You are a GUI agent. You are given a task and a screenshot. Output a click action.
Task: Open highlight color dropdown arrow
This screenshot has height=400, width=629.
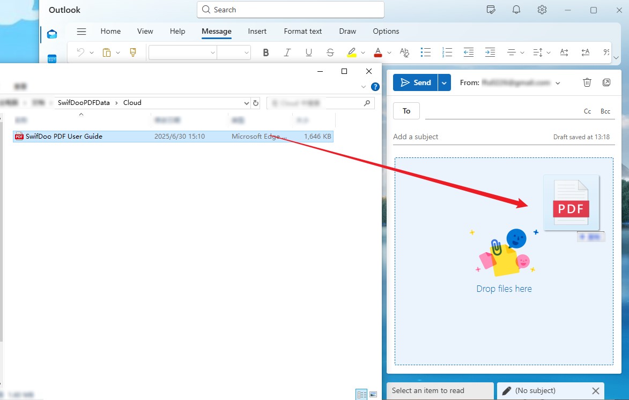(x=363, y=52)
